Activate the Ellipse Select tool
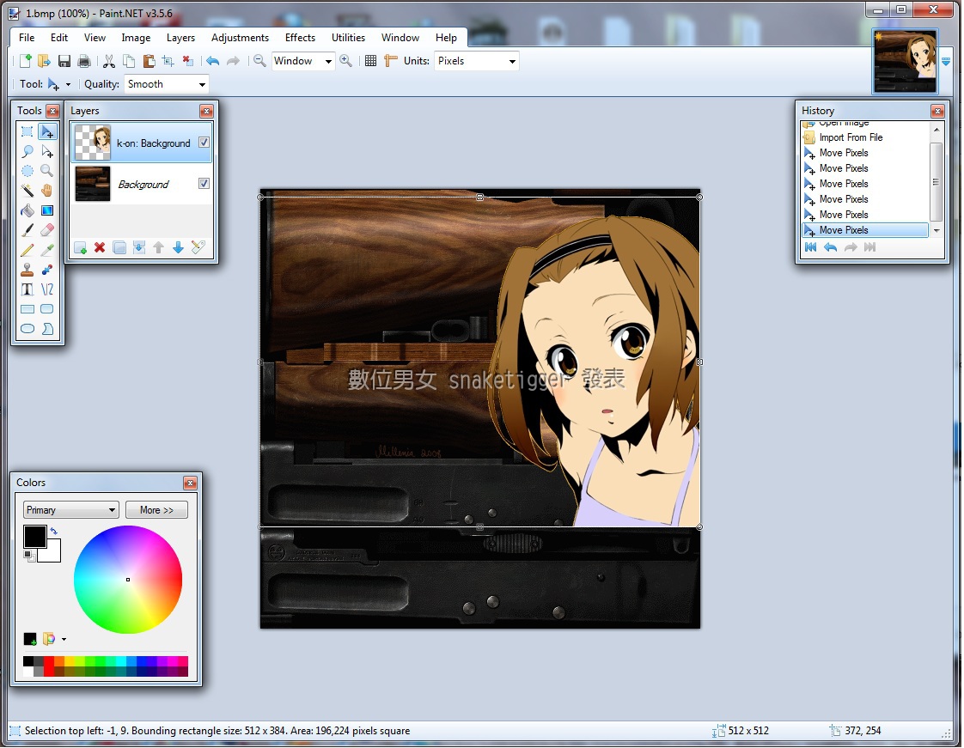 pos(27,171)
